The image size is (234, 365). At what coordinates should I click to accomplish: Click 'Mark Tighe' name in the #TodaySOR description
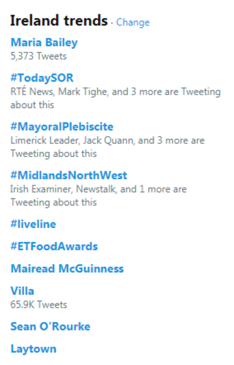click(83, 92)
